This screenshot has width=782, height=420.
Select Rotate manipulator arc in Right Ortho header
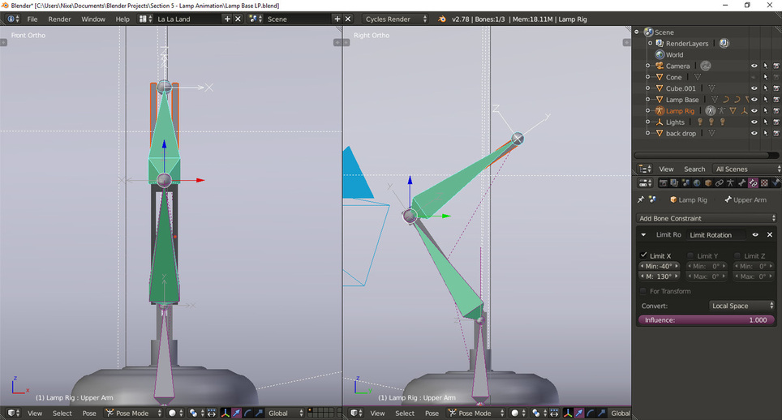(x=591, y=413)
